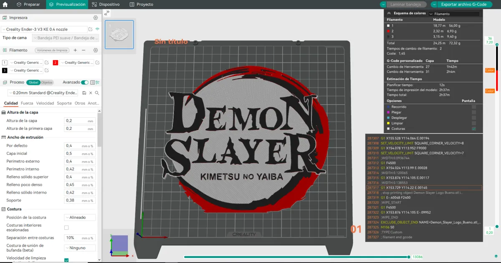The image size is (501, 263).
Task: Click the Impresora section icon
Action: (4, 18)
